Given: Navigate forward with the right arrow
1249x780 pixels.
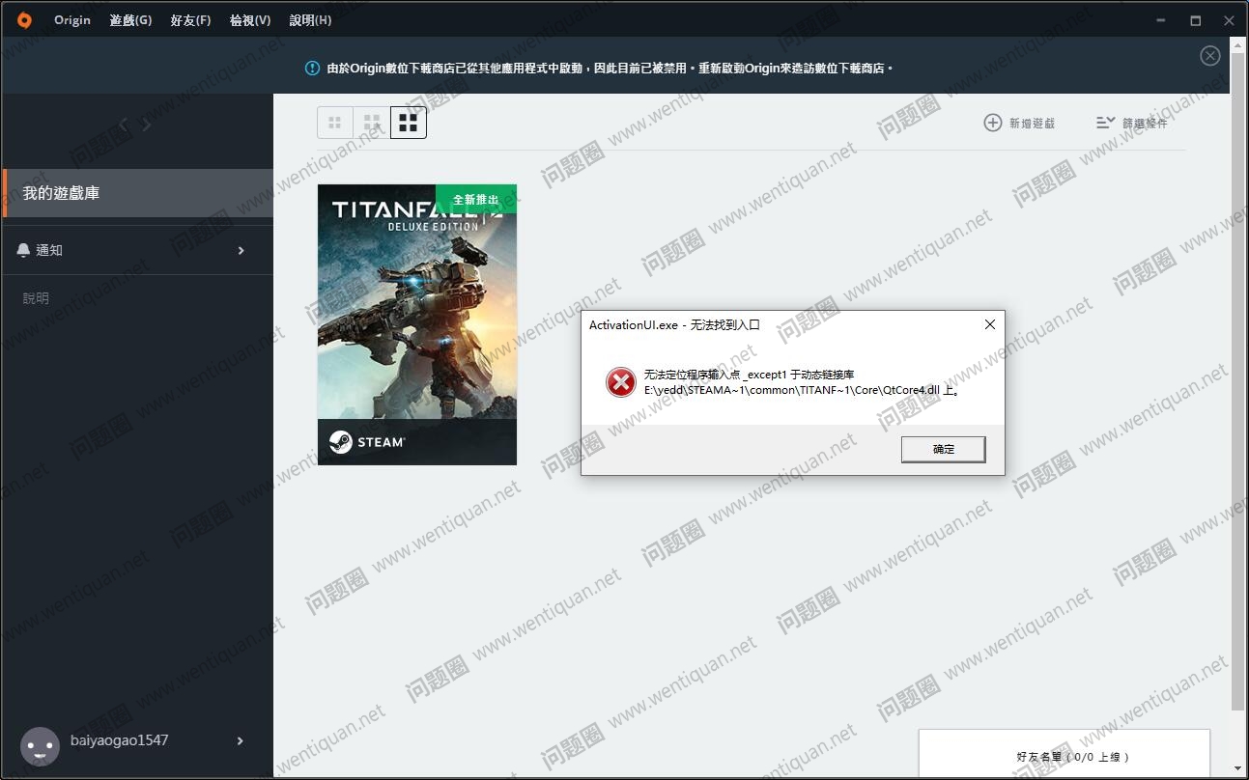Looking at the screenshot, I should coord(148,124).
